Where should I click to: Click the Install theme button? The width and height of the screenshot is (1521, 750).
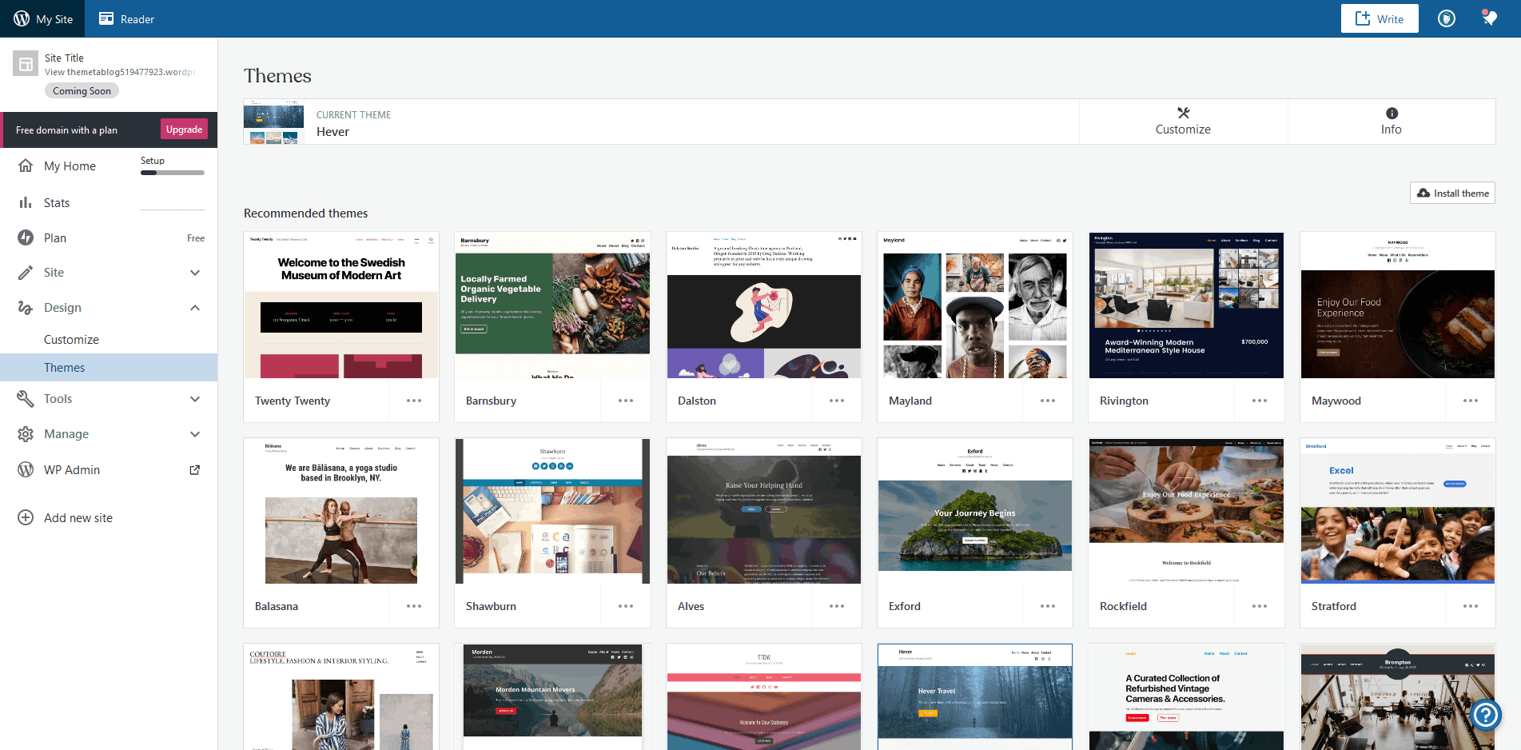pos(1452,193)
